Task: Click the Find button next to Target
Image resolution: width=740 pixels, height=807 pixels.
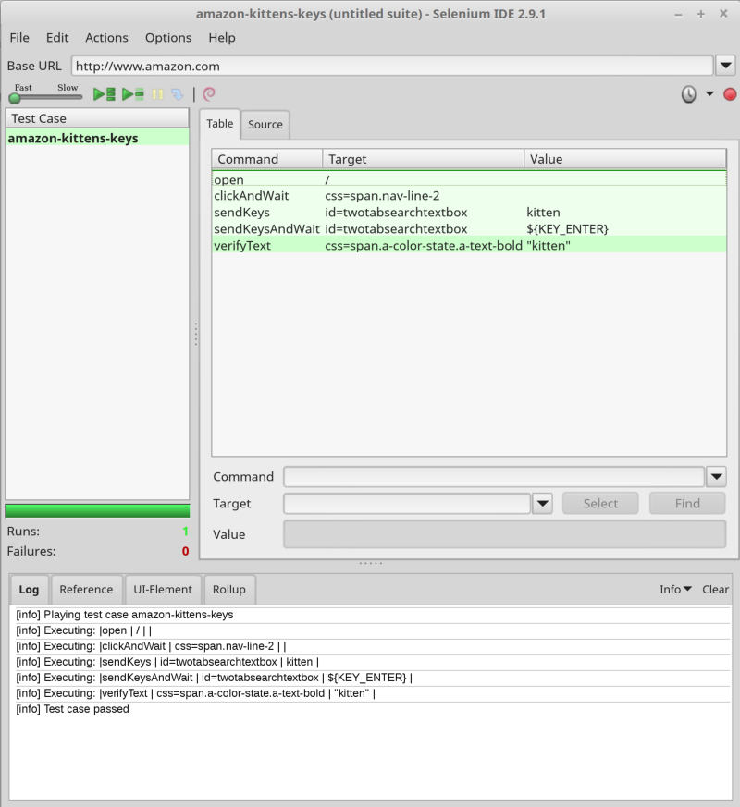Action: pos(687,504)
